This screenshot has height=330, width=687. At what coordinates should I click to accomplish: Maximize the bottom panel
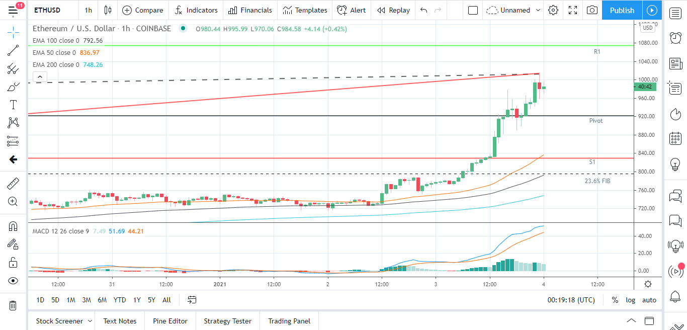[649, 321]
